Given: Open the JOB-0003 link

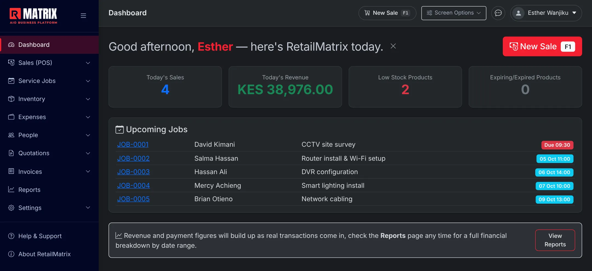Looking at the screenshot, I should [133, 172].
